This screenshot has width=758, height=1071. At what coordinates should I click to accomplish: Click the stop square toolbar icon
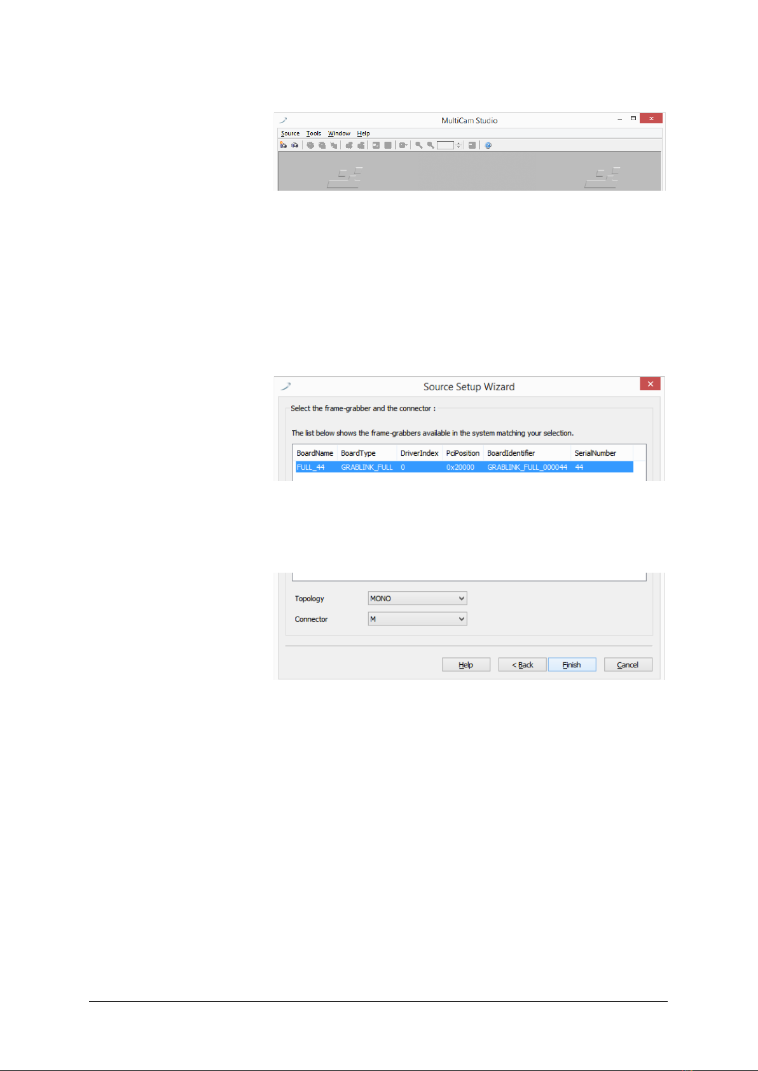[x=388, y=145]
